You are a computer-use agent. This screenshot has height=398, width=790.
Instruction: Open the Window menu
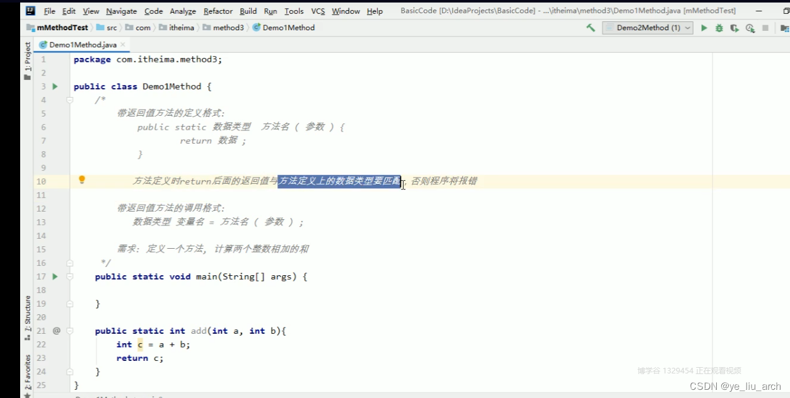(346, 11)
